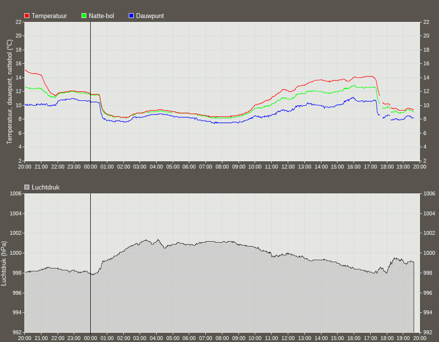Image resolution: width=439 pixels, height=342 pixels.
Task: Click the red temperature peak near 17:00
Action: [x=370, y=76]
